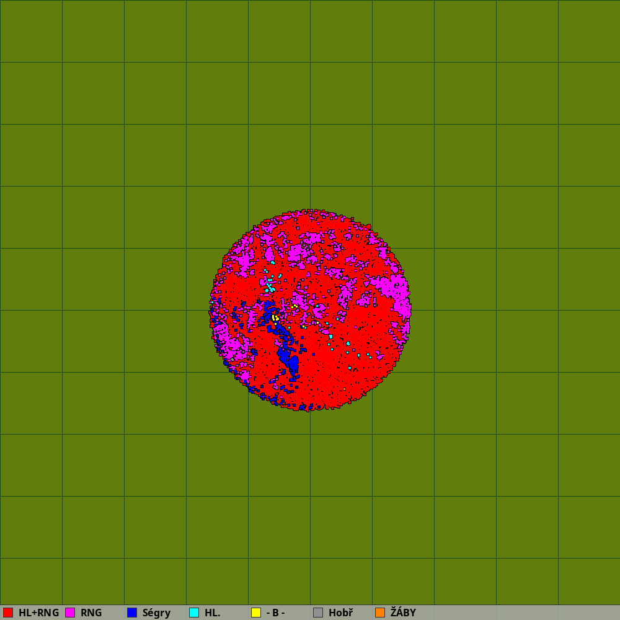Select the RNG legend label

click(x=91, y=613)
